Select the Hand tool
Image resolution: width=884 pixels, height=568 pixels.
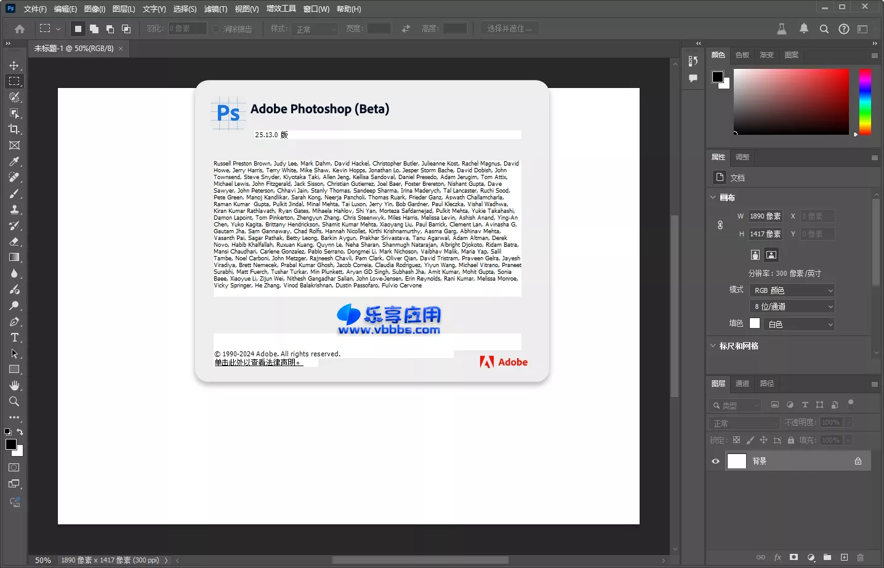click(14, 385)
